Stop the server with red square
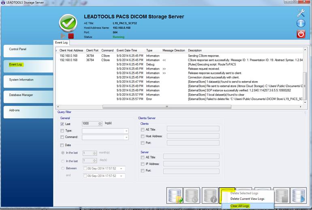 click(71, 36)
